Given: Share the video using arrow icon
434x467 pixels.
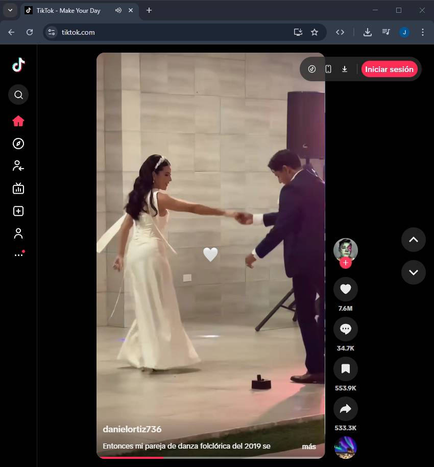Looking at the screenshot, I should pyautogui.click(x=345, y=409).
